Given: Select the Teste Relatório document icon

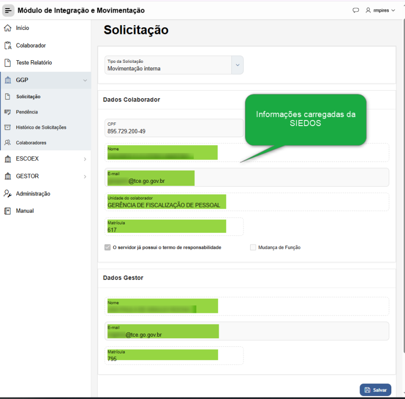Looking at the screenshot, I should click(x=8, y=63).
